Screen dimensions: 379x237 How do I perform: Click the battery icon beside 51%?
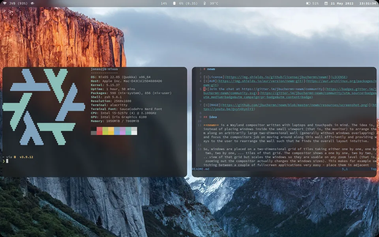(x=308, y=4)
